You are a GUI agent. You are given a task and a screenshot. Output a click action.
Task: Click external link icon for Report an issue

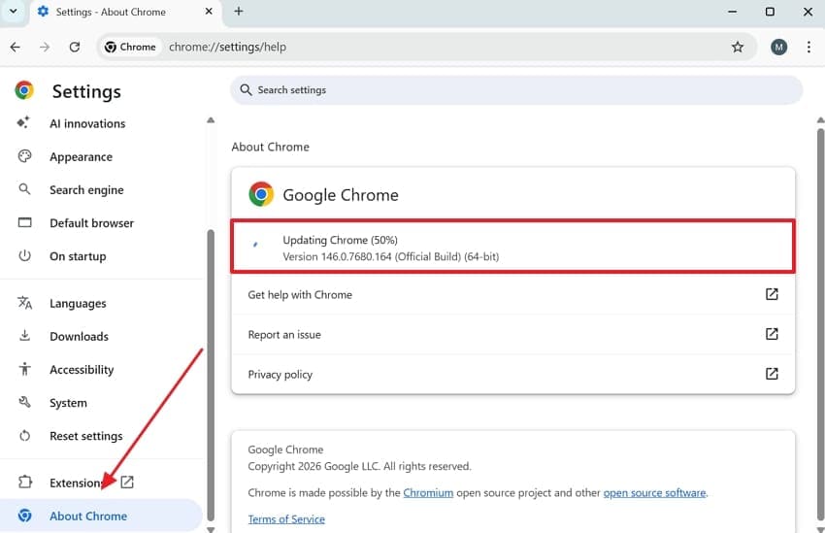point(772,334)
